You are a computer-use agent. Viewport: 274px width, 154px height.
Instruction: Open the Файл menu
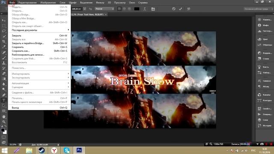[x=12, y=3]
